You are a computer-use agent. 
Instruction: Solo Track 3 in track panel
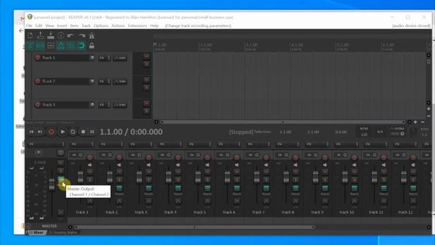(147, 112)
